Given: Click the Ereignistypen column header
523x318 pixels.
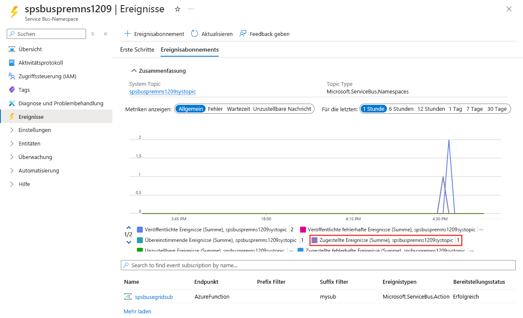Looking at the screenshot, I should pos(400,282).
